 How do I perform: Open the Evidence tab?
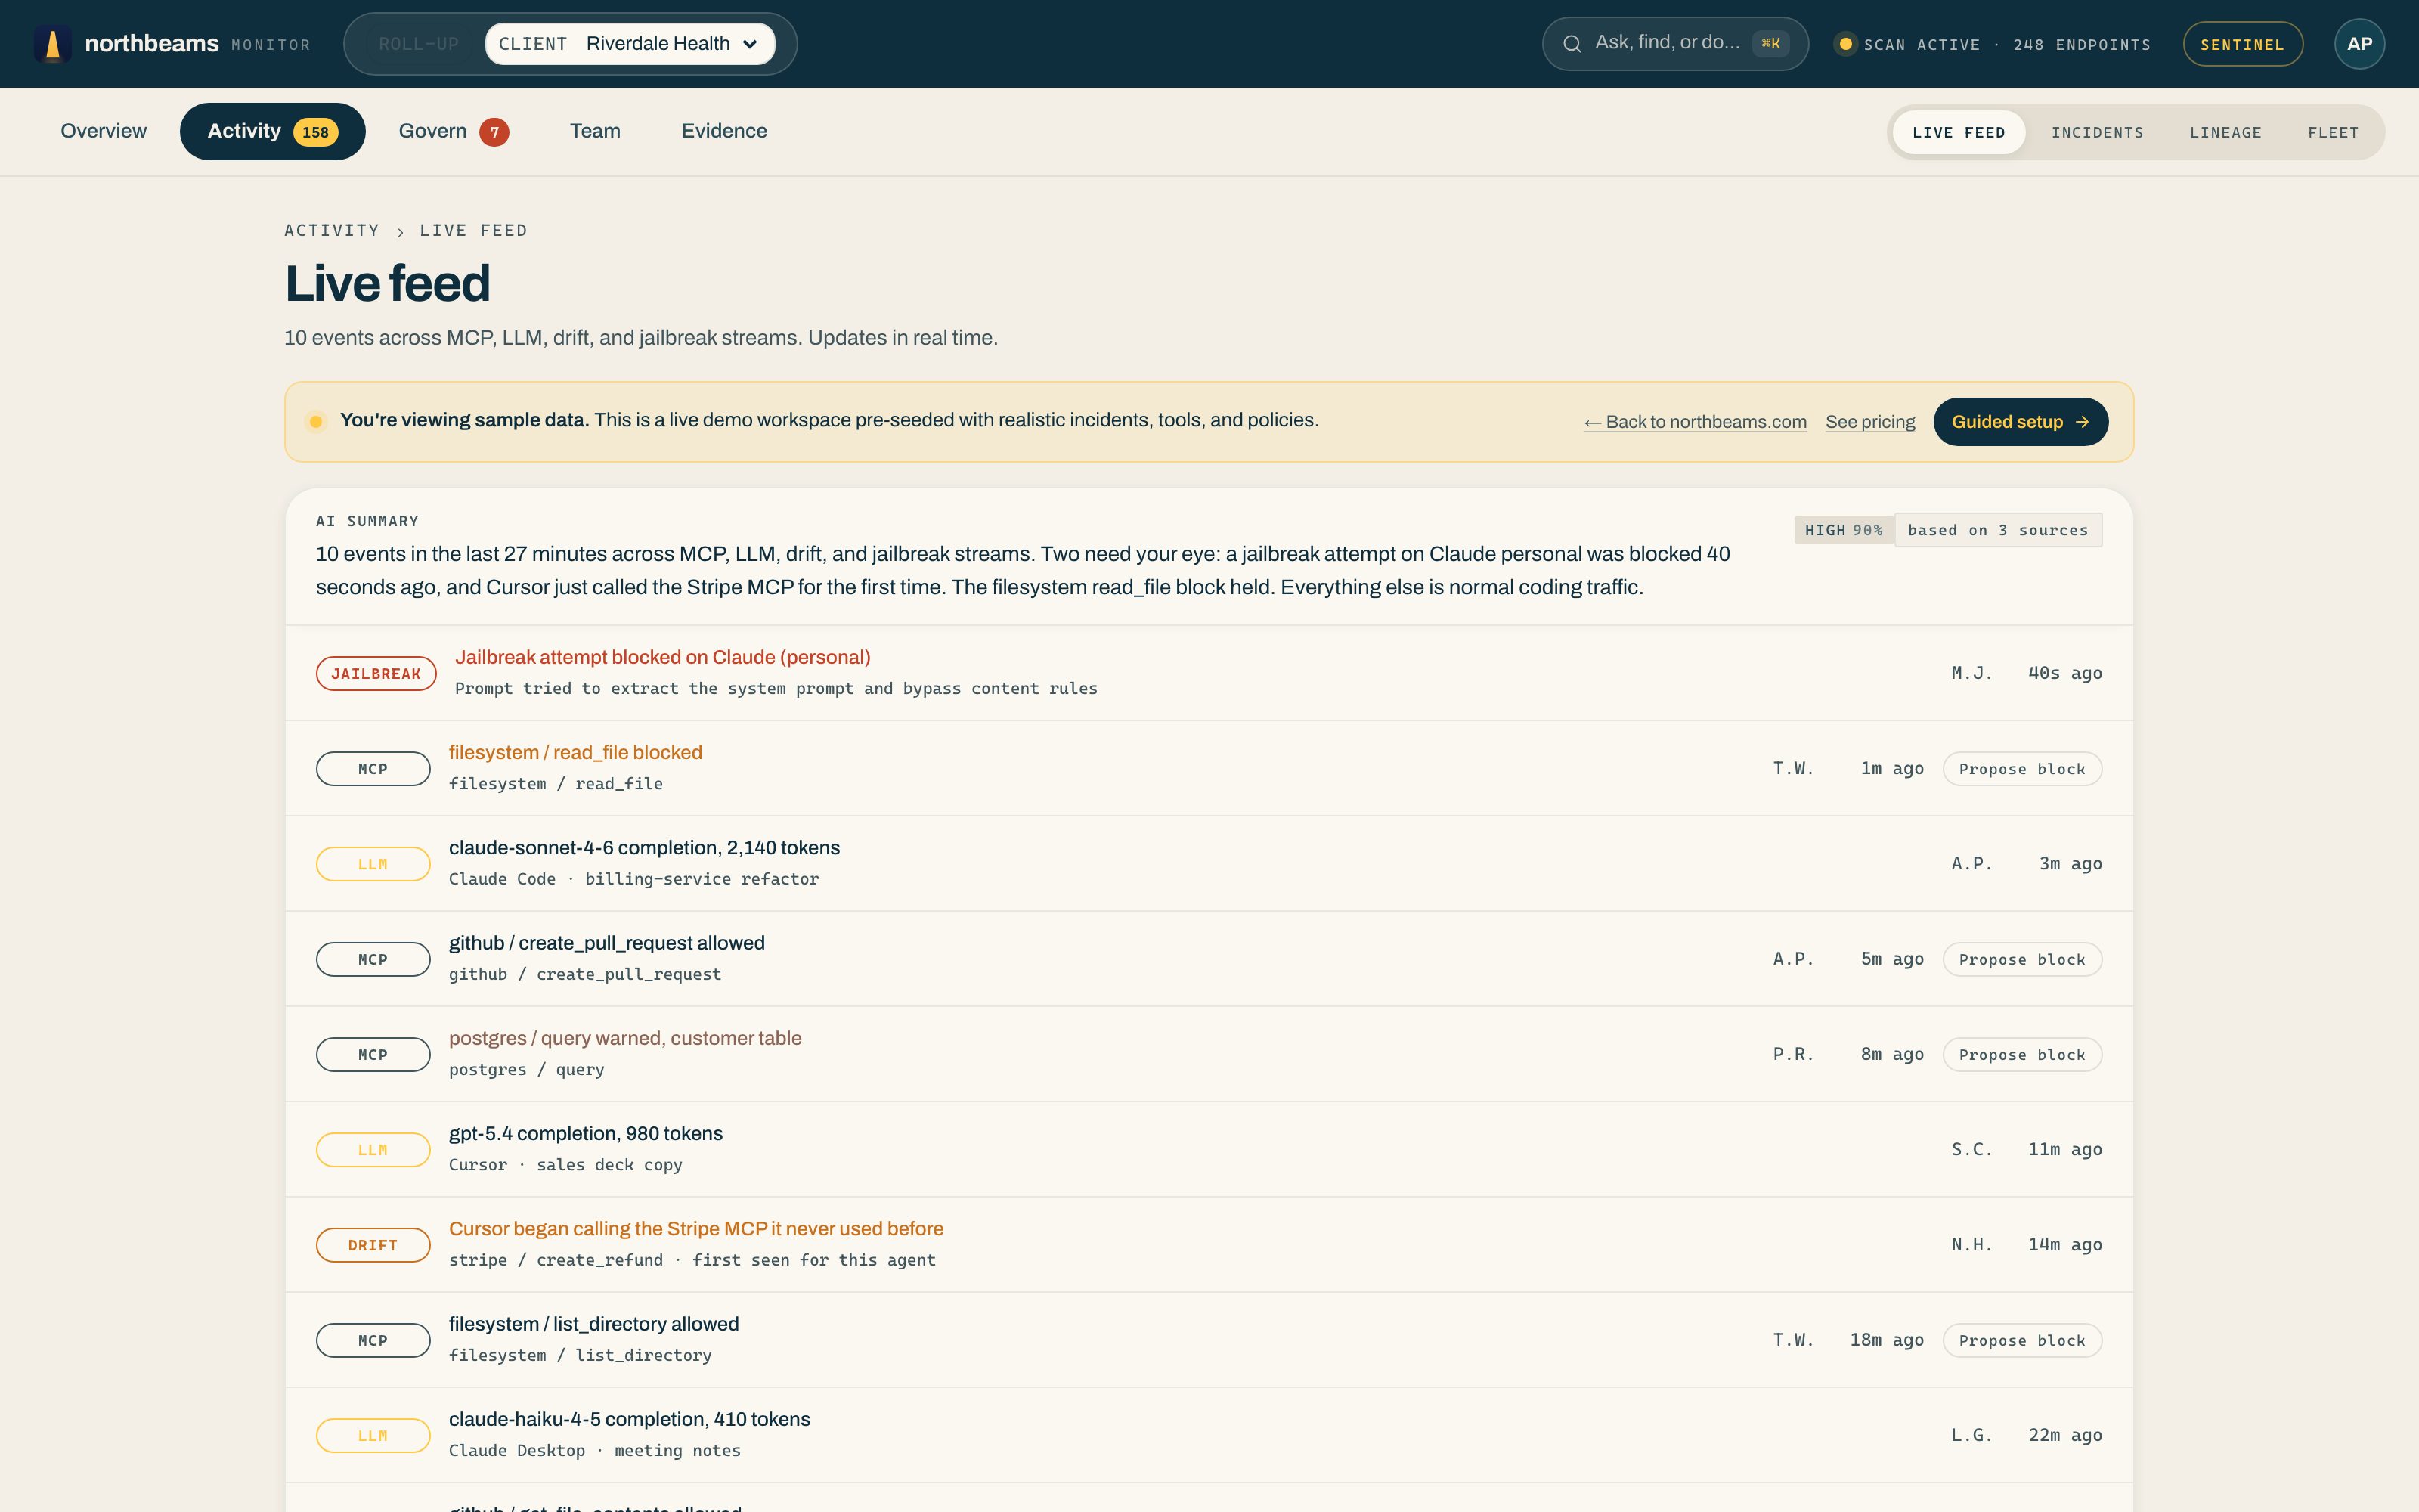pos(725,131)
